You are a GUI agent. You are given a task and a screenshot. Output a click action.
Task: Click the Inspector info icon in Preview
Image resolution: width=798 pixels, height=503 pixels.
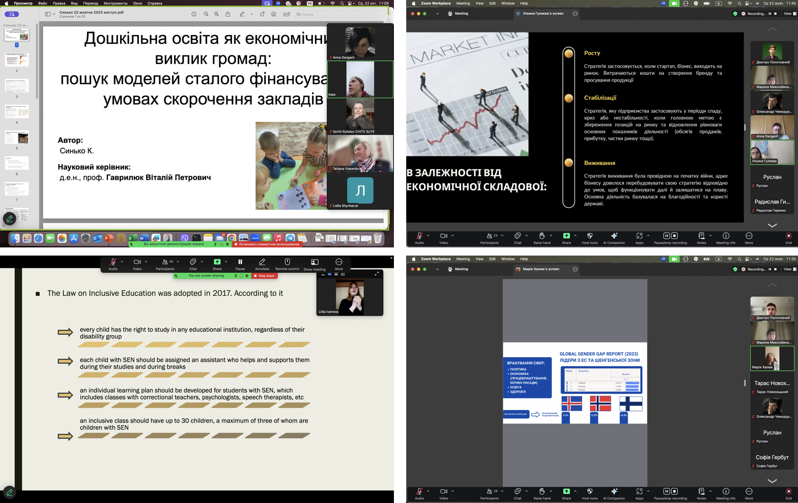coord(193,14)
